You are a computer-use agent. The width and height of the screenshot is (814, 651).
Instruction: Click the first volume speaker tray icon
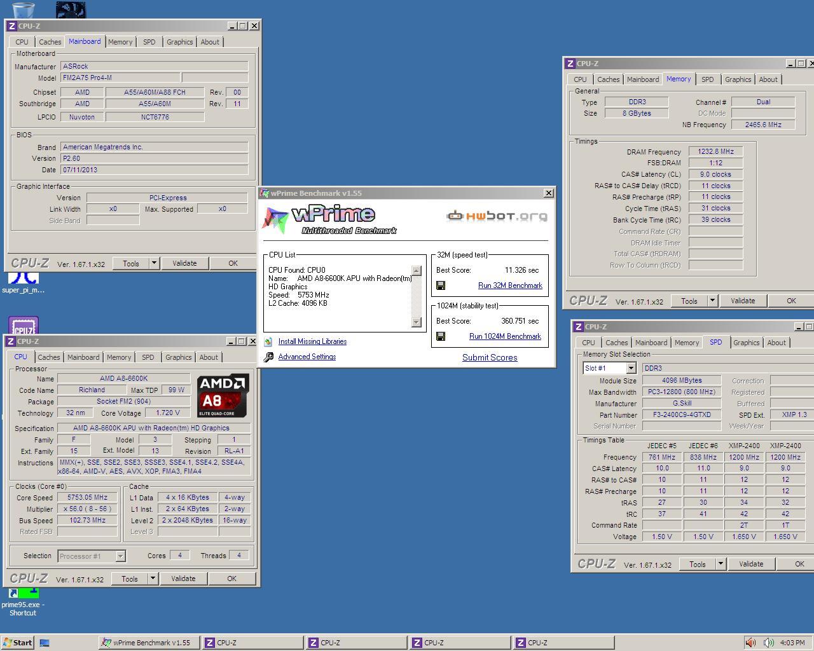click(x=750, y=643)
